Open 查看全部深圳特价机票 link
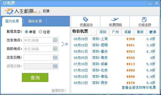 pyautogui.click(x=139, y=87)
